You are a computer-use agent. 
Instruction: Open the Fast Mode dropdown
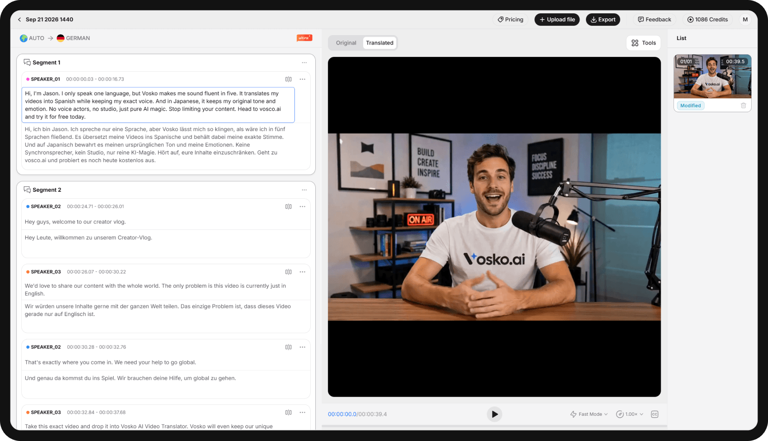tap(589, 414)
